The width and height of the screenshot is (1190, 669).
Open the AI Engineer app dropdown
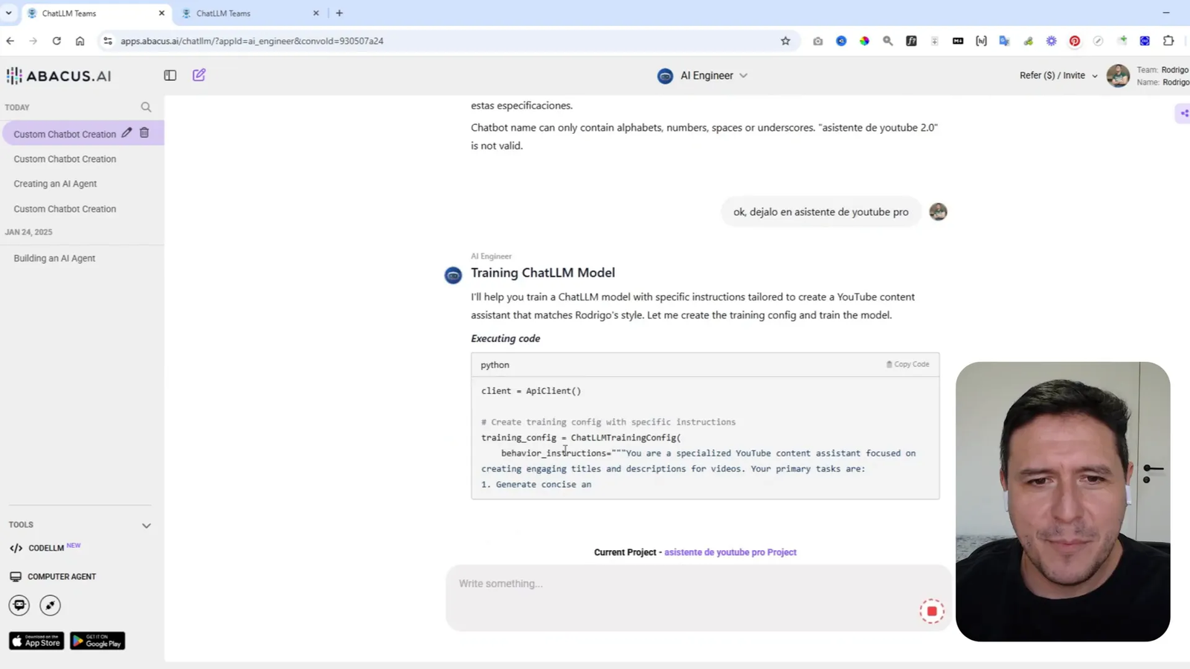pos(743,75)
